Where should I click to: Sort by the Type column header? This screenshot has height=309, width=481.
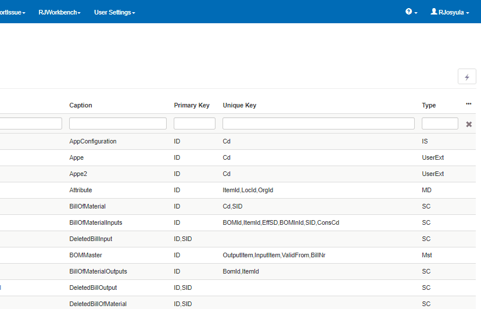[429, 105]
